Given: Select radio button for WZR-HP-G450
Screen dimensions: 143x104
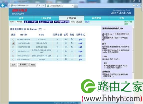Looking at the screenshot, I should [13, 43].
